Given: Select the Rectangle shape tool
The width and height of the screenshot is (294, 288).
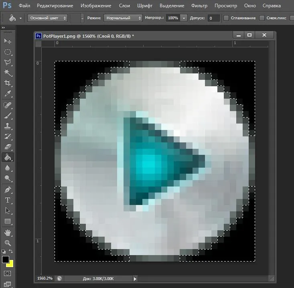Looking at the screenshot, I should [x=8, y=221].
